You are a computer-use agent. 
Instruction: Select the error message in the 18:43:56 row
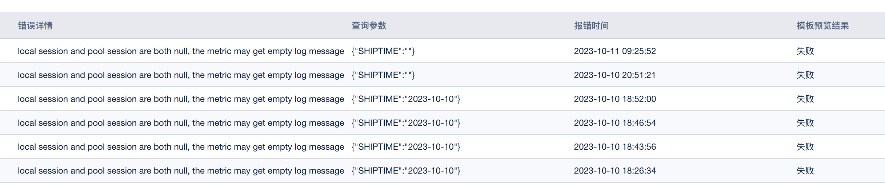coord(181,147)
